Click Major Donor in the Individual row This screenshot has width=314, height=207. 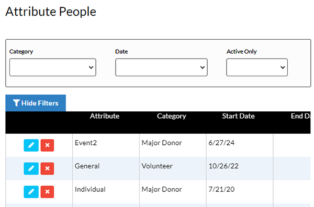(x=162, y=189)
